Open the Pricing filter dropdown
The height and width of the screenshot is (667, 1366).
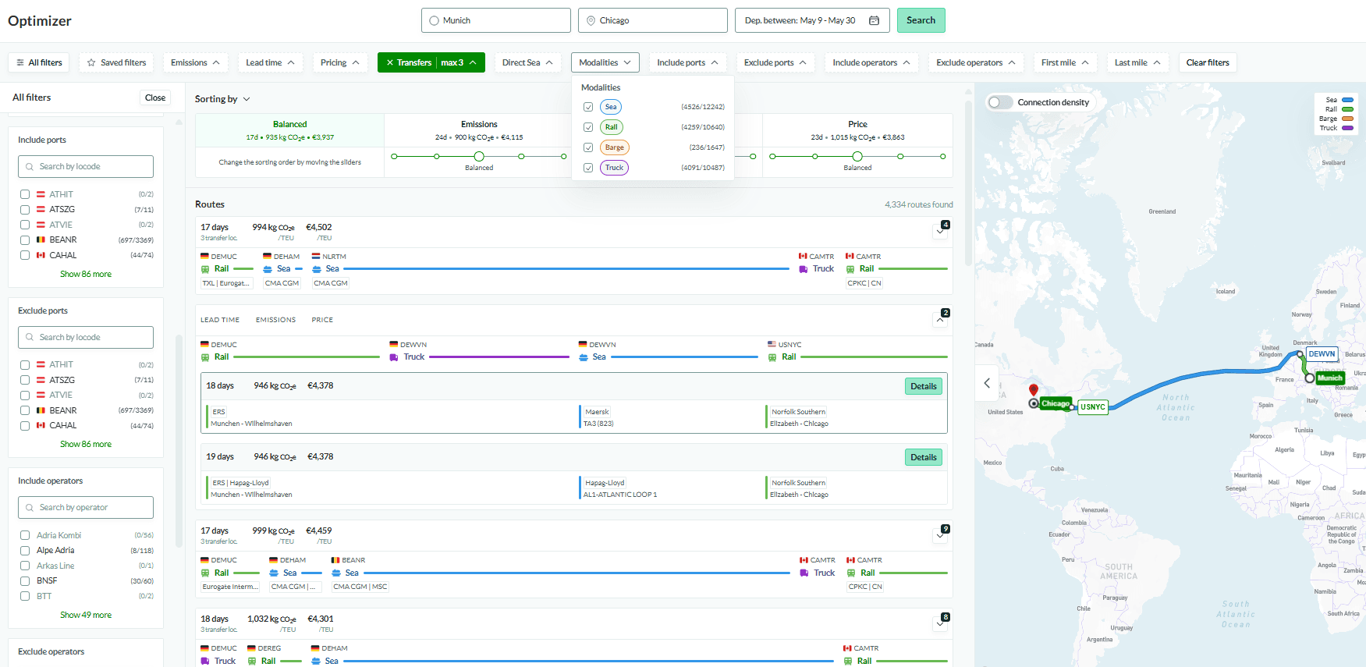point(339,62)
